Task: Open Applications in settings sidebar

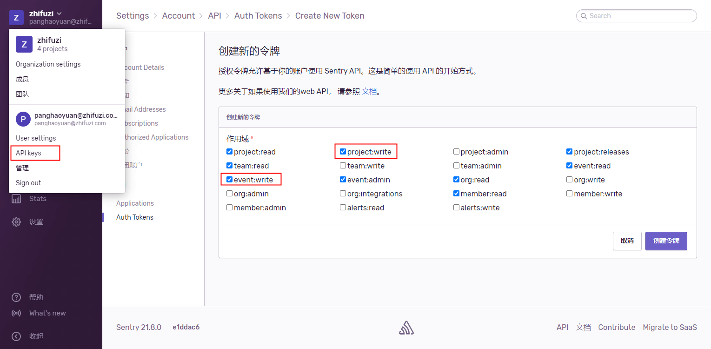Action: click(x=135, y=203)
